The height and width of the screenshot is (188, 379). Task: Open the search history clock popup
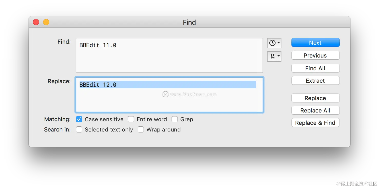(274, 43)
